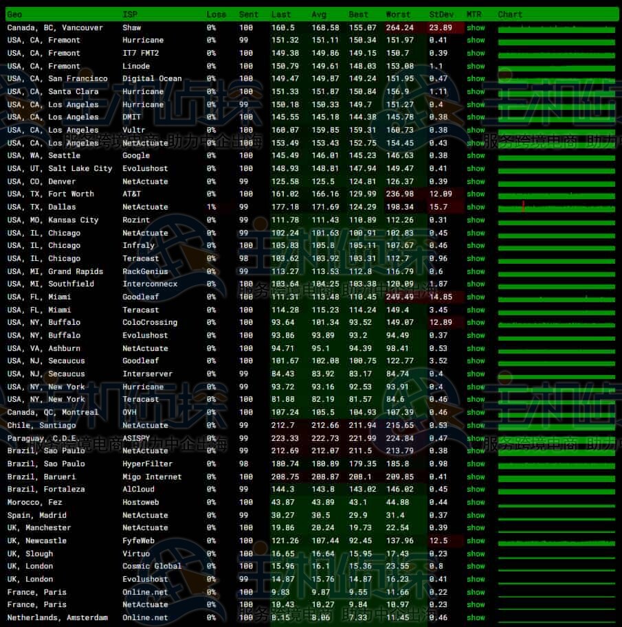
Task: Select the 'USA, UT, Salt Lake City' cell
Action: click(60, 168)
